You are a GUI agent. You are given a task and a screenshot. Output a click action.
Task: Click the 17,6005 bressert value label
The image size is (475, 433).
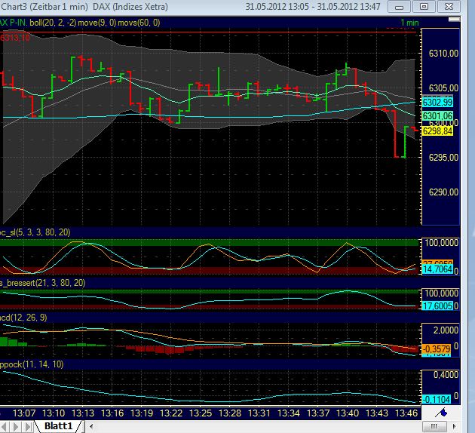point(437,306)
